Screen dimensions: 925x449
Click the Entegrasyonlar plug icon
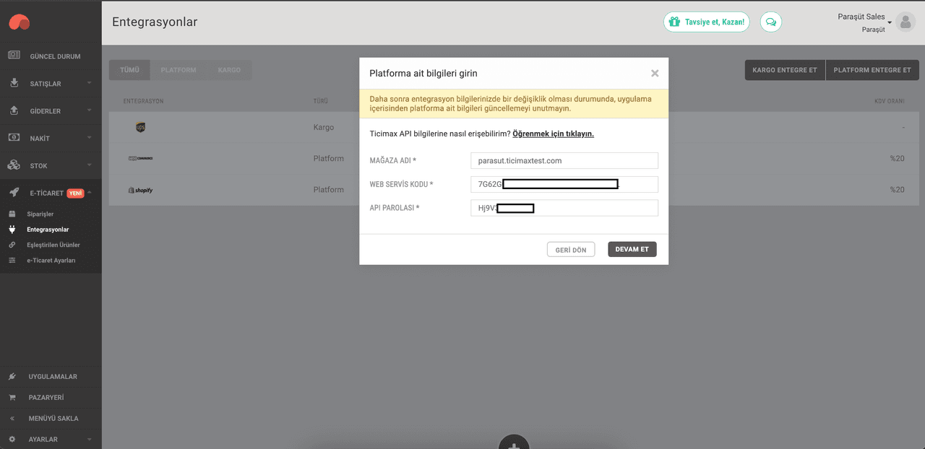[12, 230]
